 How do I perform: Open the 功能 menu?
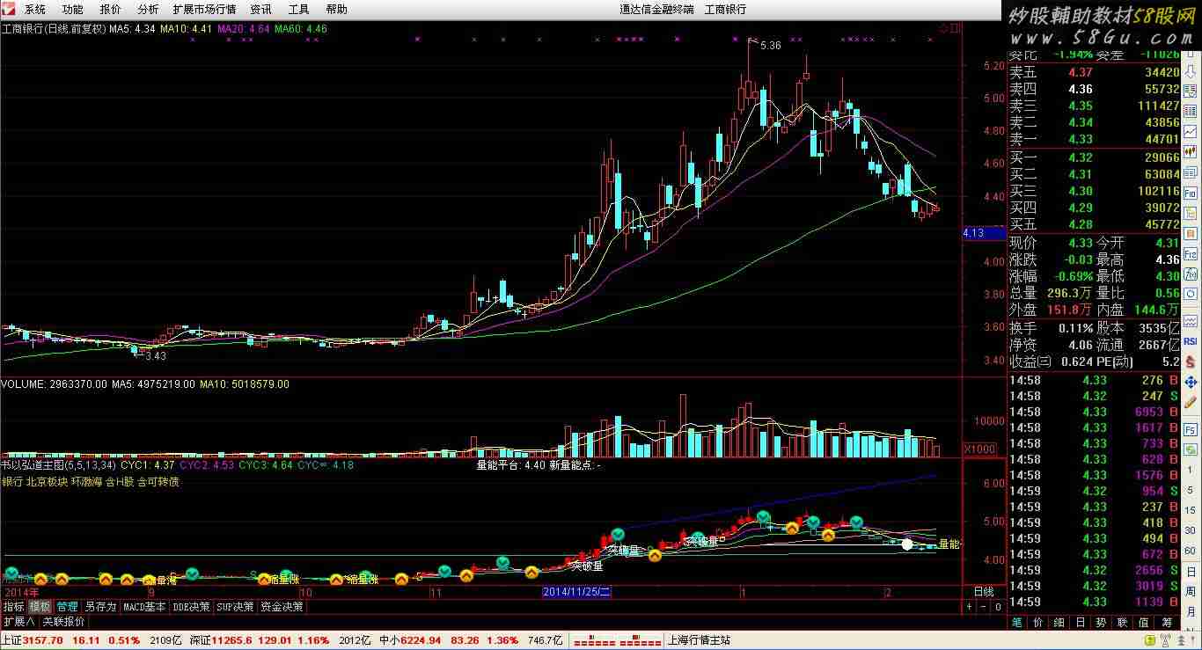[73, 9]
